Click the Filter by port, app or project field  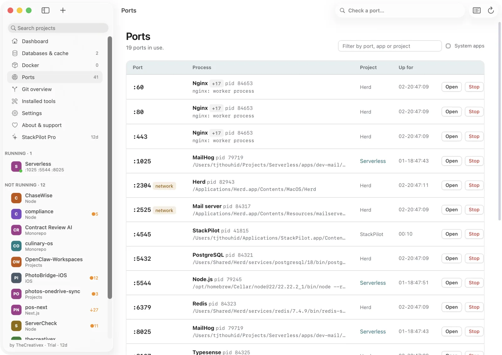[x=390, y=46]
